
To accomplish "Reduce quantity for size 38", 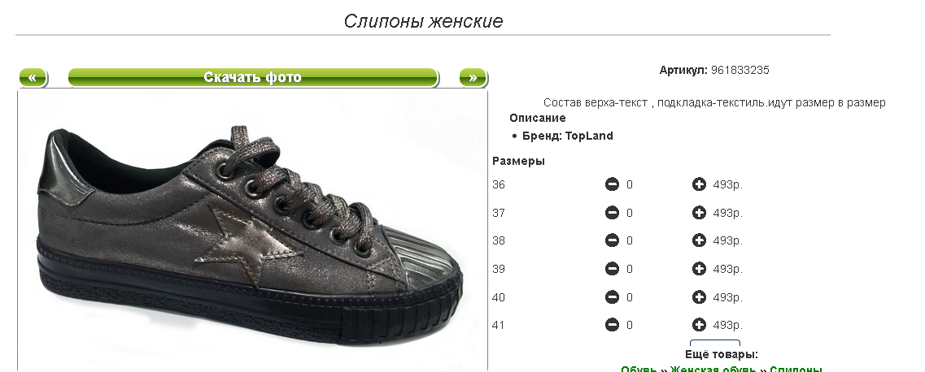I will 612,240.
